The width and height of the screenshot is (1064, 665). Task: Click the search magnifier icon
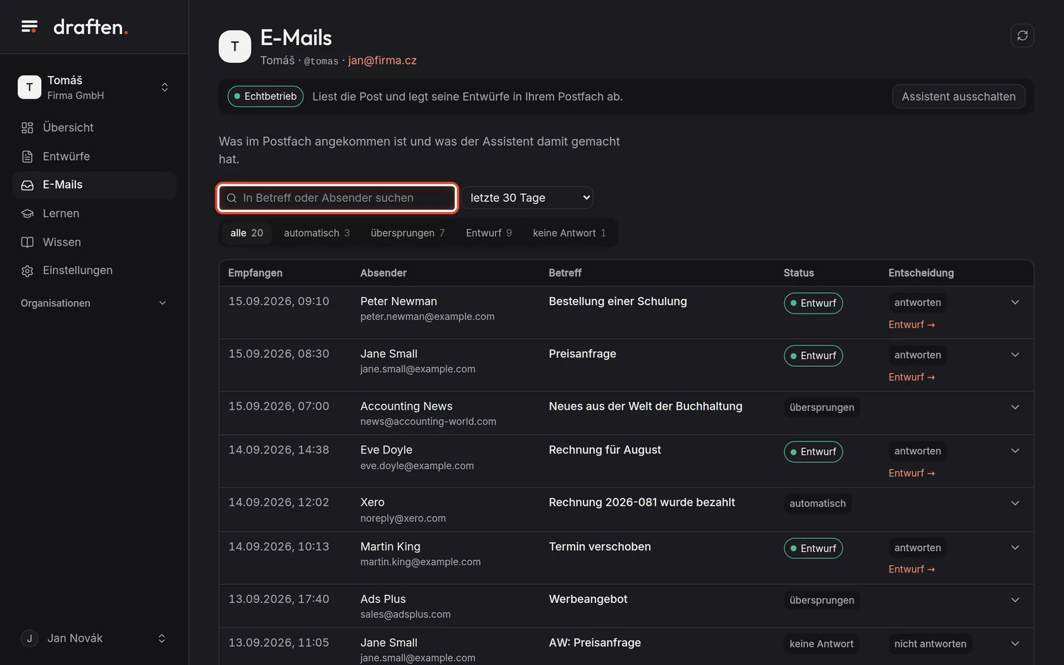coord(232,198)
